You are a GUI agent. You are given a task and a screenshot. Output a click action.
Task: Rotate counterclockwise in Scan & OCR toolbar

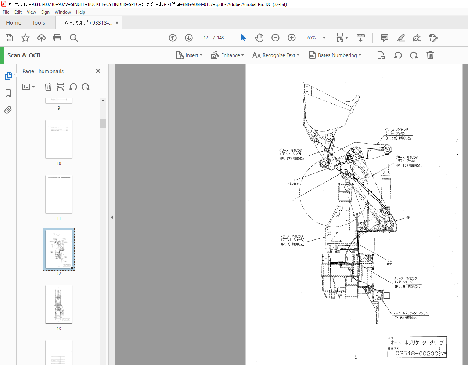click(x=398, y=55)
